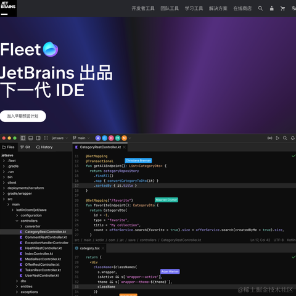Collapse the controllers folder

[17, 221]
